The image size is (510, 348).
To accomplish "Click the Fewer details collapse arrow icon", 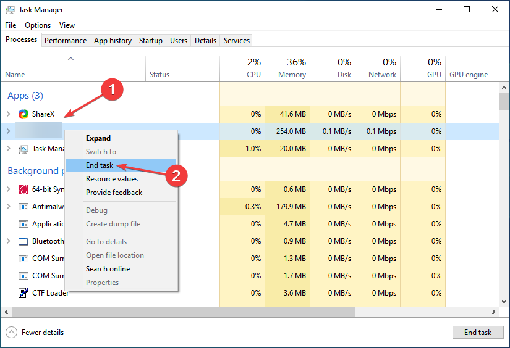I will (11, 333).
